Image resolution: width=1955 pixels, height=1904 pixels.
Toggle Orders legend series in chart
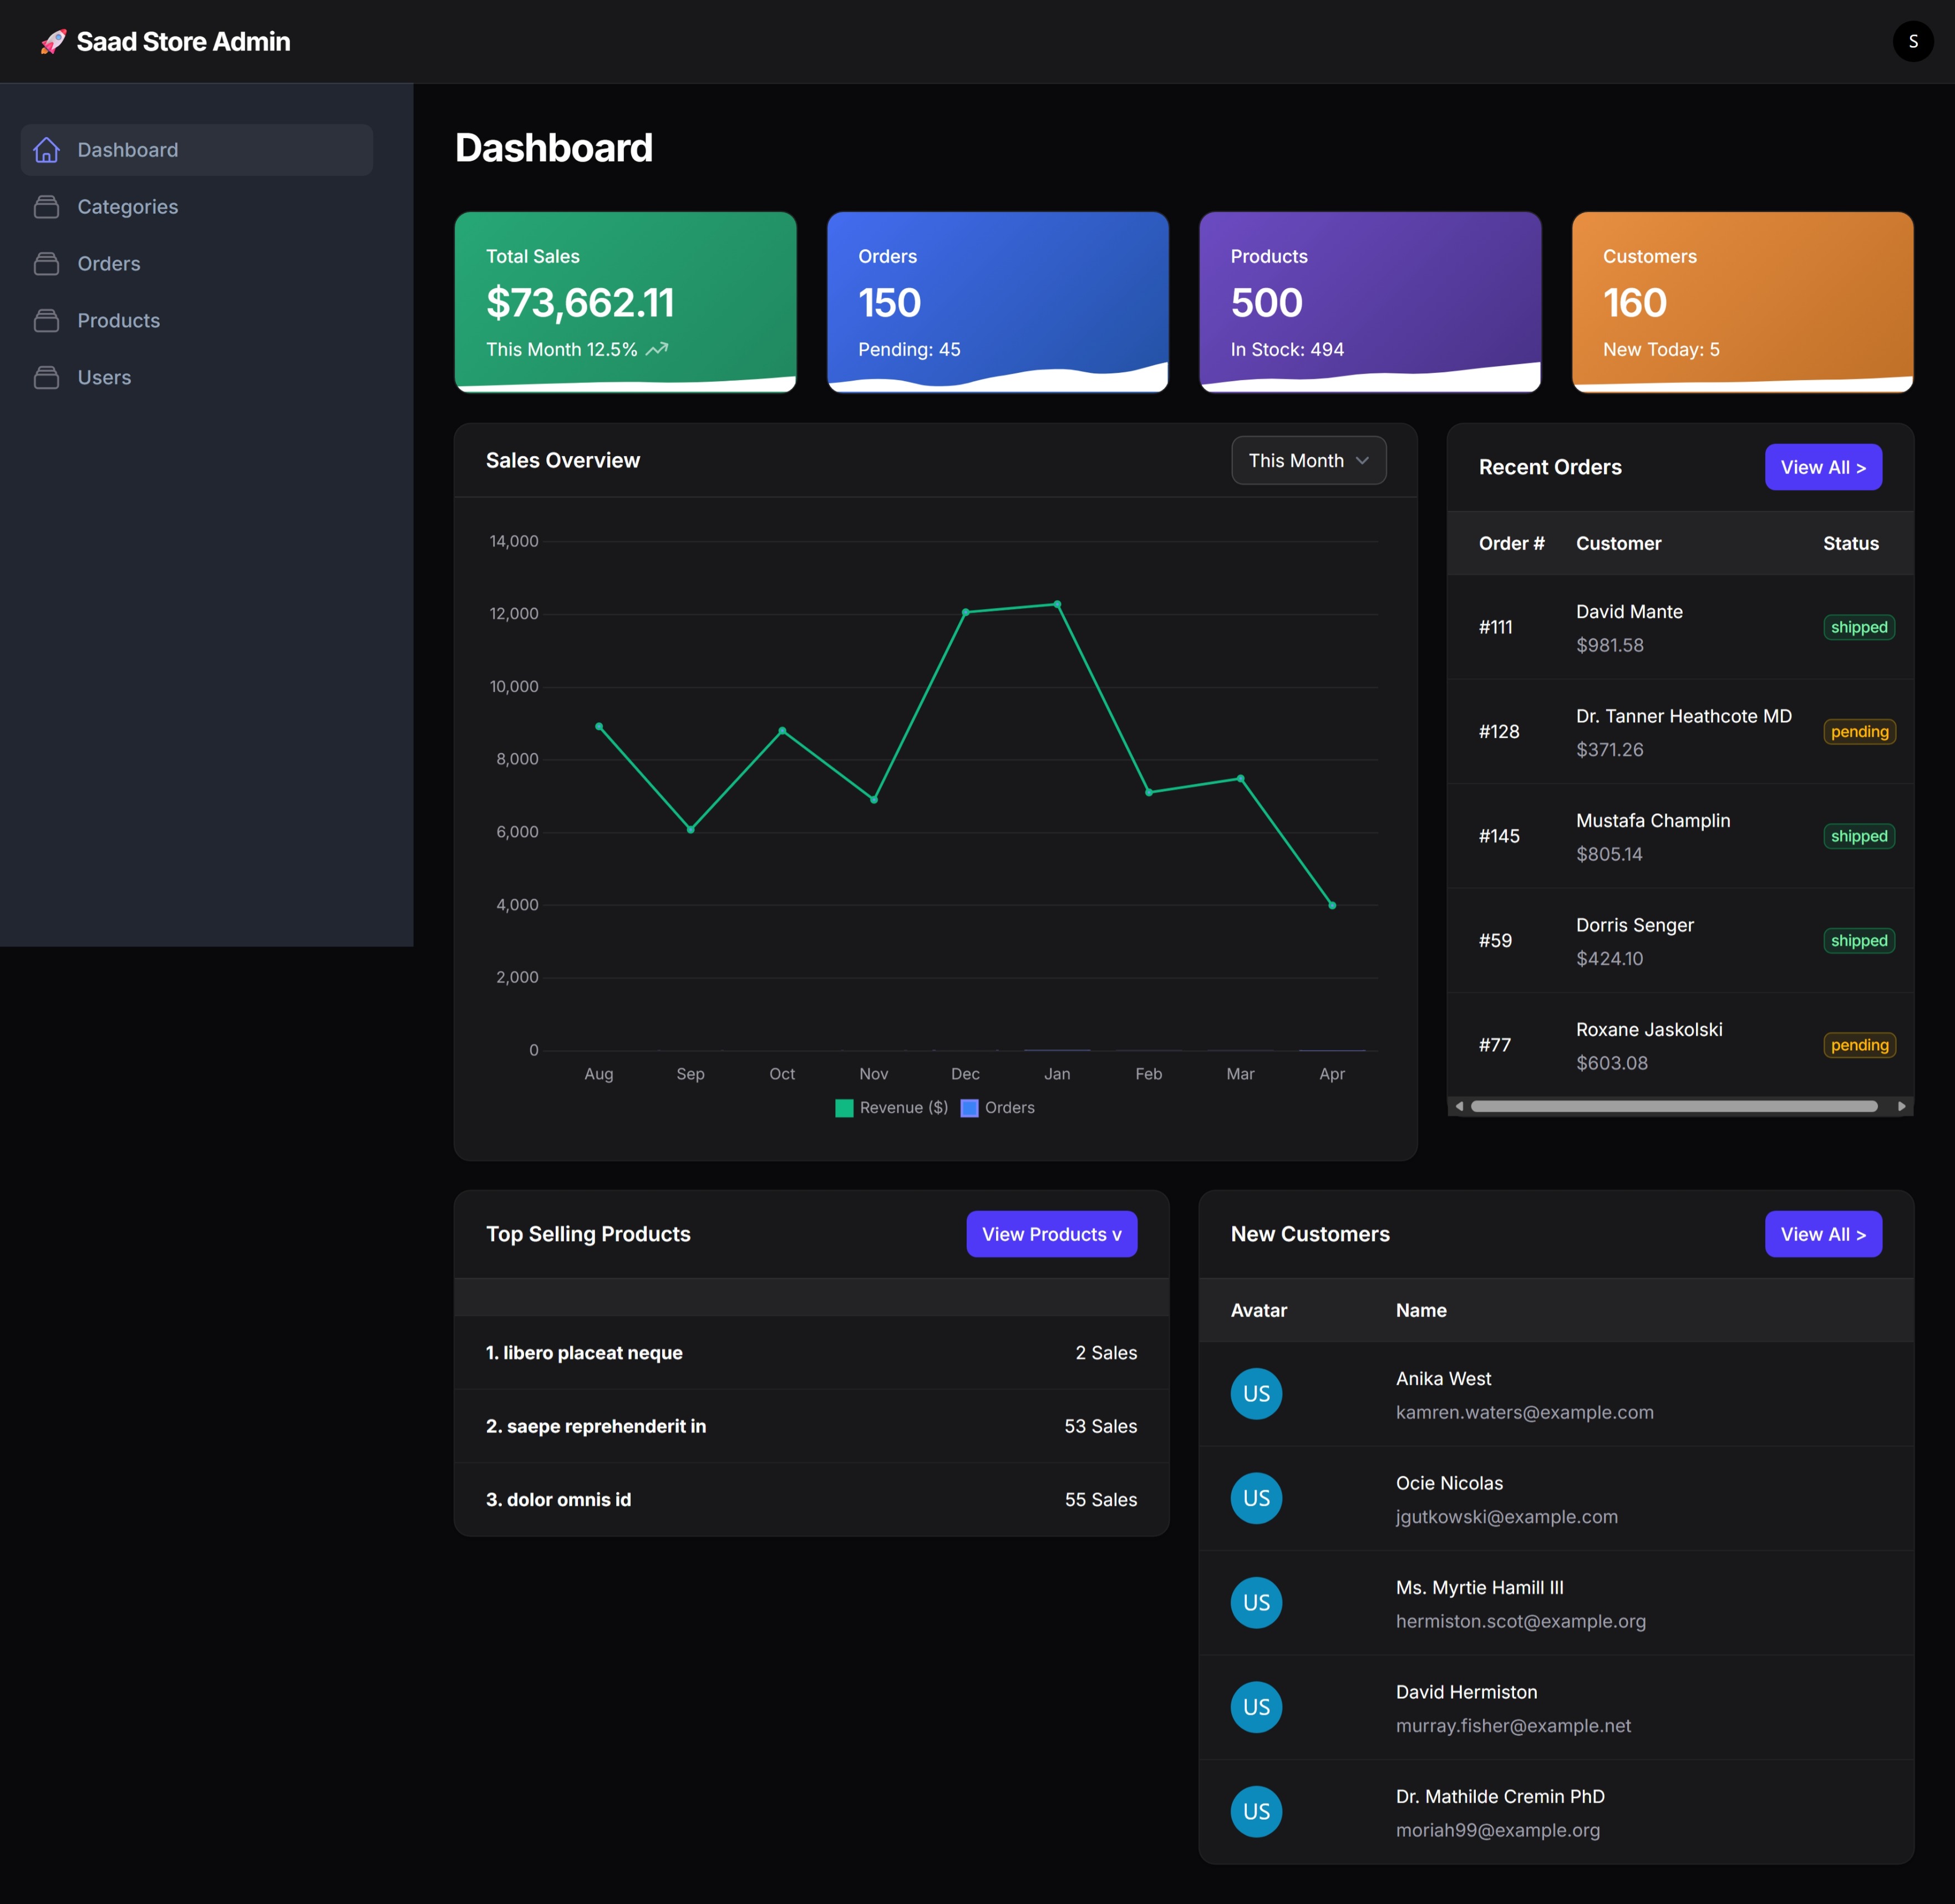[x=998, y=1107]
